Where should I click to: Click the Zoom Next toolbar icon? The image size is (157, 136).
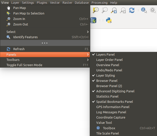(x=122, y=10)
